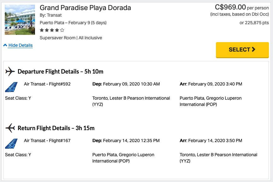Click the yellow SELECT button
This screenshot has height=182, width=273.
click(x=242, y=50)
